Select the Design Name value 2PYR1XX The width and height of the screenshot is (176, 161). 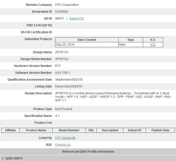pyautogui.click(x=62, y=52)
